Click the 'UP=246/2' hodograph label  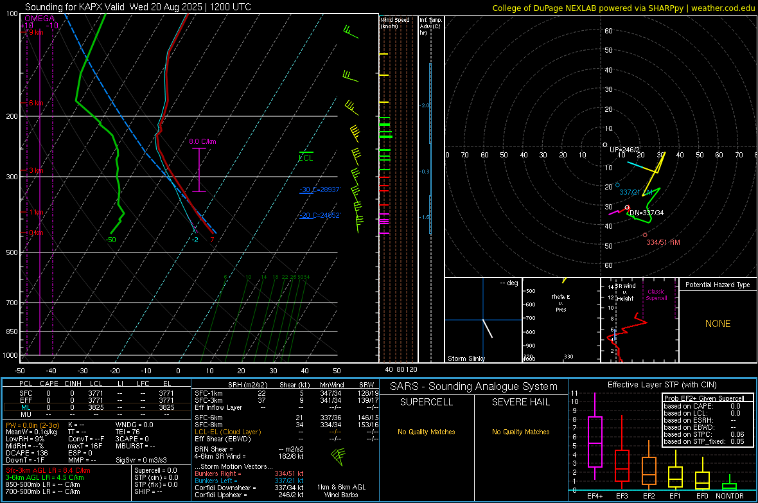pos(624,150)
